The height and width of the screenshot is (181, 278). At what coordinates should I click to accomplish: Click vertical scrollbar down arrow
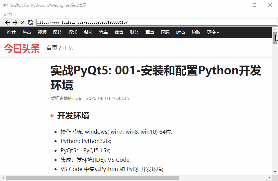(275, 172)
